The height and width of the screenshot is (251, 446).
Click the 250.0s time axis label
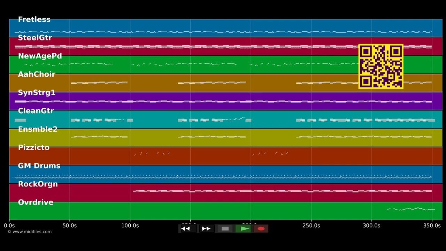tap(311, 226)
